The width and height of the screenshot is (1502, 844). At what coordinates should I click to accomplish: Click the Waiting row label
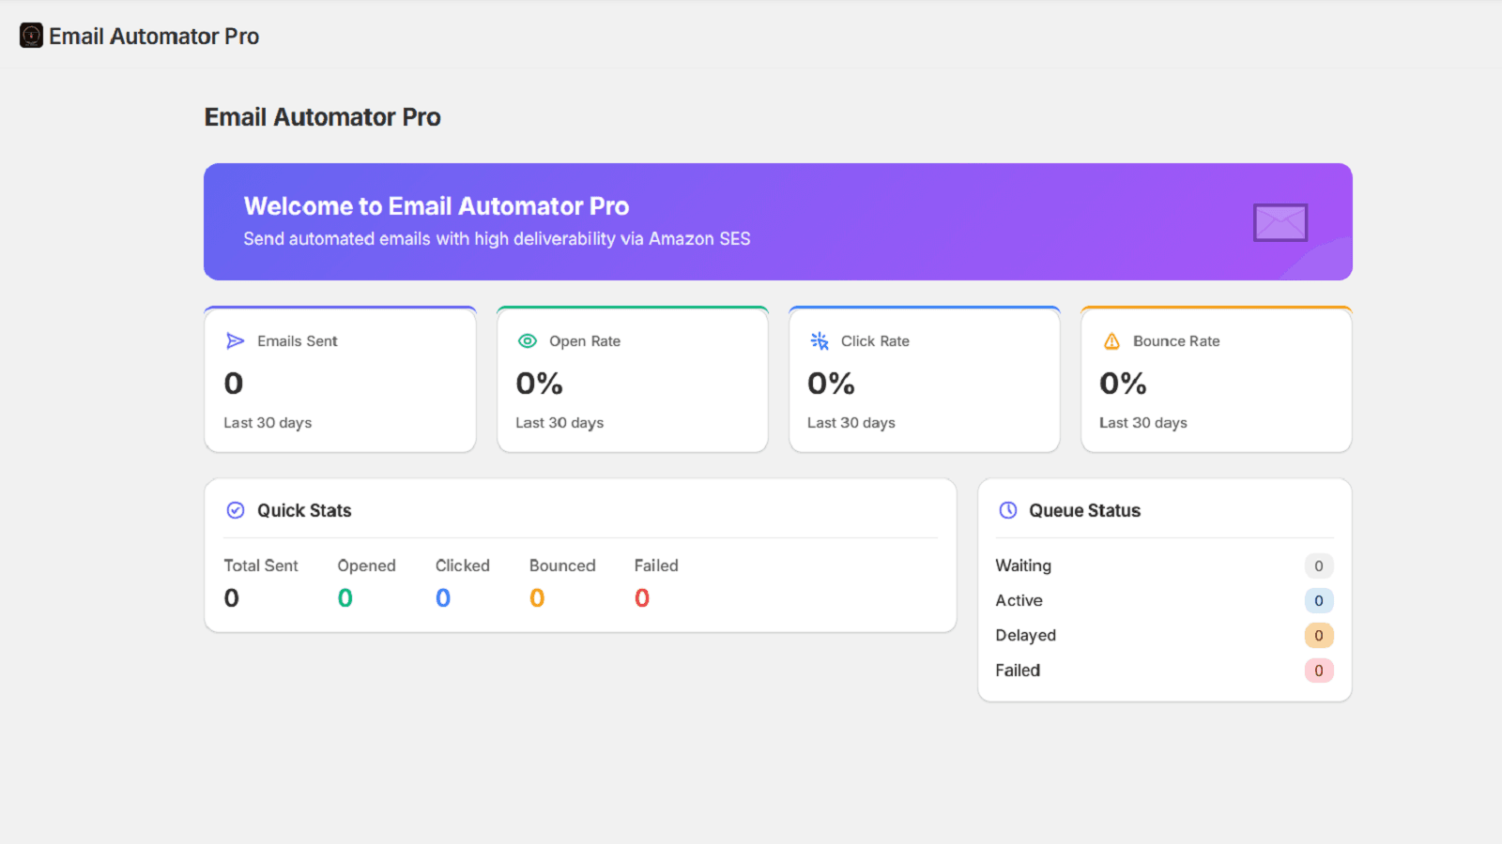tap(1023, 565)
